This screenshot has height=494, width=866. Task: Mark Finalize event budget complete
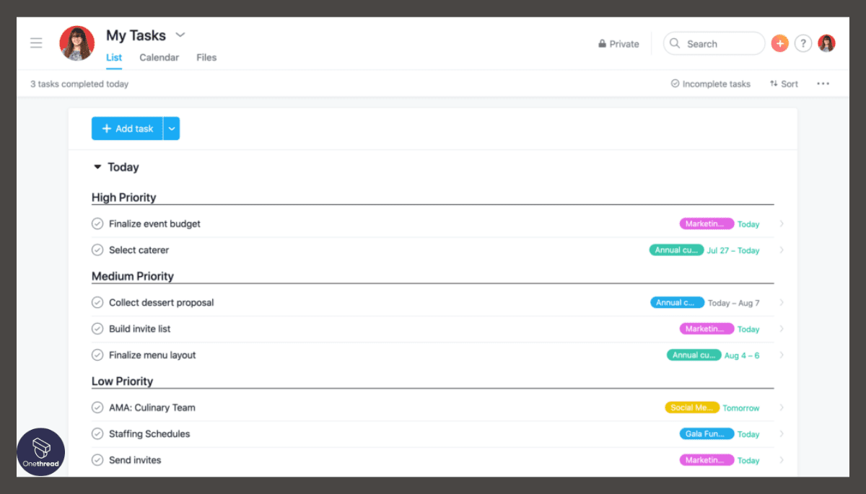[x=97, y=224]
